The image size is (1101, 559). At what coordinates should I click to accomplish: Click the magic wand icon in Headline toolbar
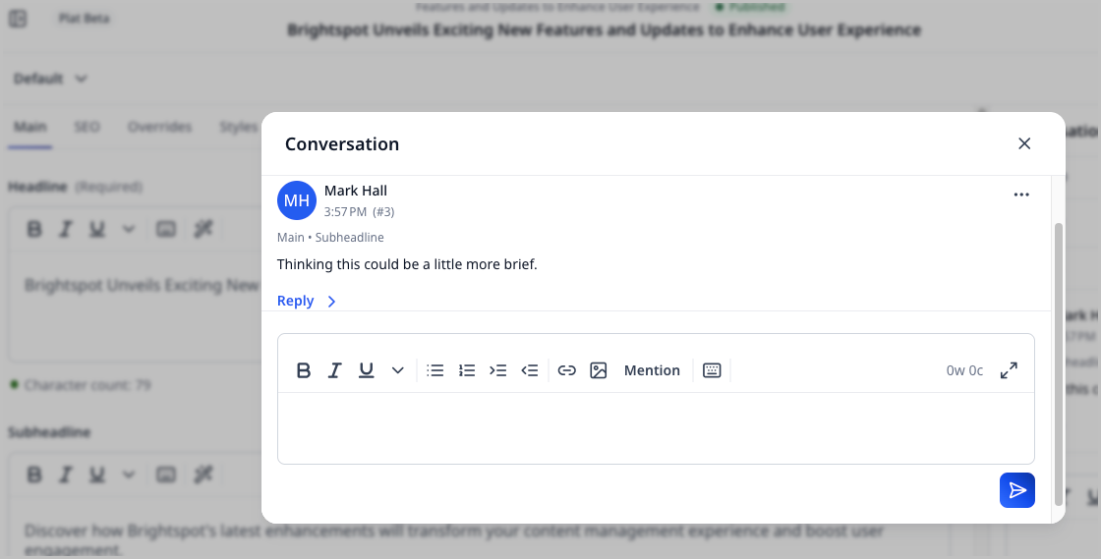click(x=203, y=229)
